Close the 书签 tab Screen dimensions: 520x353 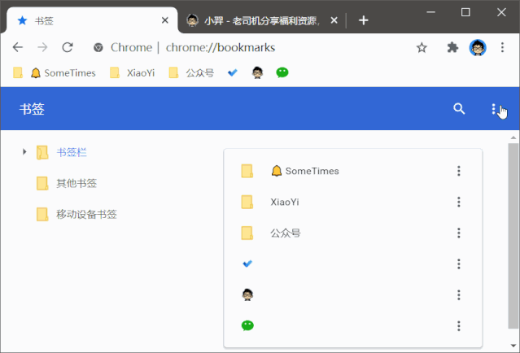pyautogui.click(x=165, y=20)
